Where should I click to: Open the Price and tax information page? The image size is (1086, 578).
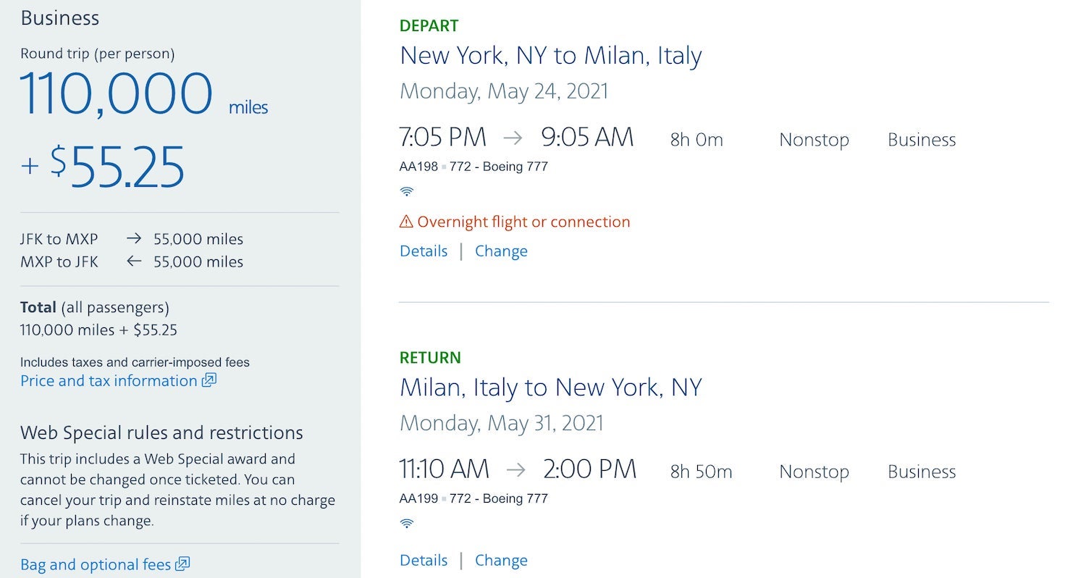pyautogui.click(x=109, y=380)
